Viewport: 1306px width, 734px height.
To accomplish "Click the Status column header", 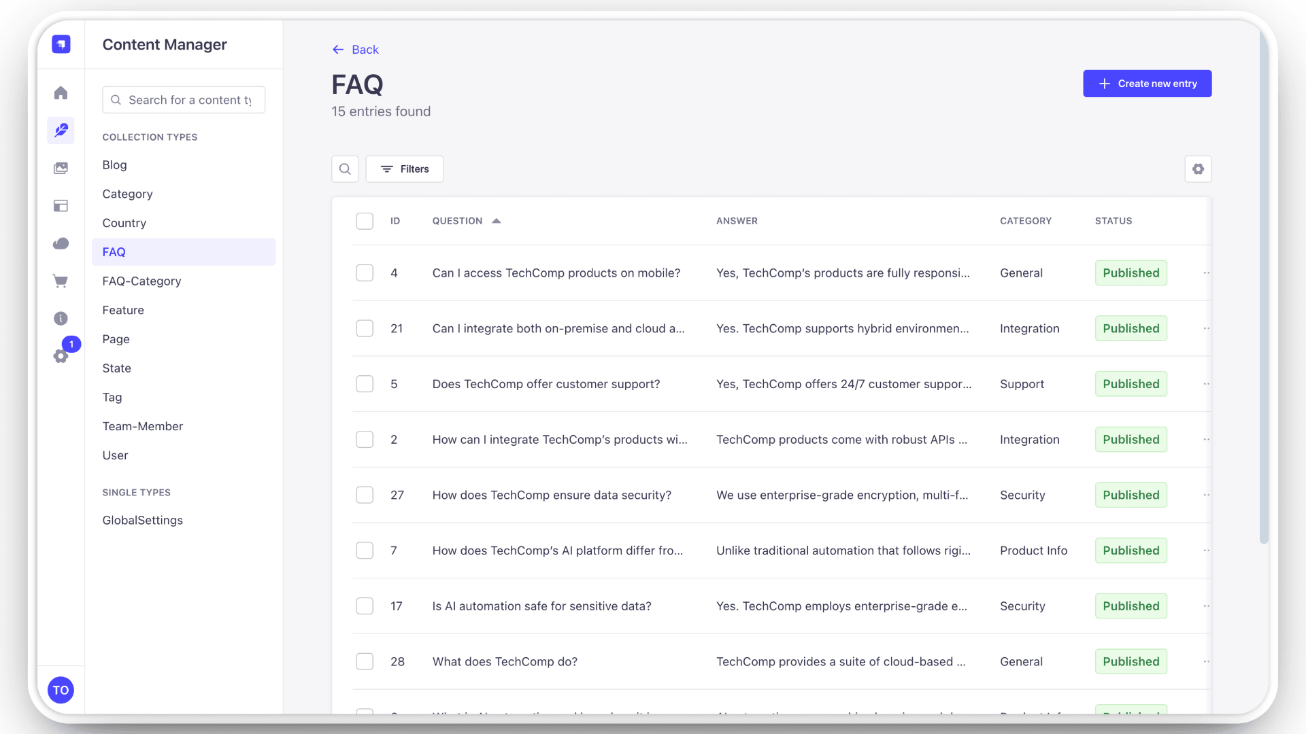I will coord(1114,221).
